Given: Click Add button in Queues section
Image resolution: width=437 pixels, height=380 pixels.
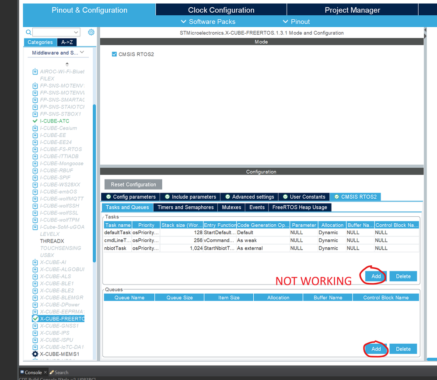Looking at the screenshot, I should [x=376, y=349].
